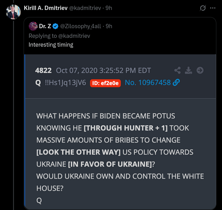222x210 pixels.
Task: Click Dr. Z's blue verified badge
Action: 55,26
